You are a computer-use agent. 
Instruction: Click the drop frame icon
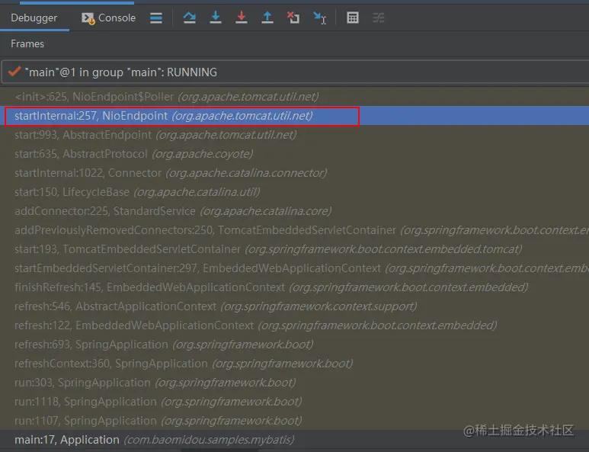293,18
